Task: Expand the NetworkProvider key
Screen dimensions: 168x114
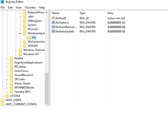Action: (x=20, y=13)
